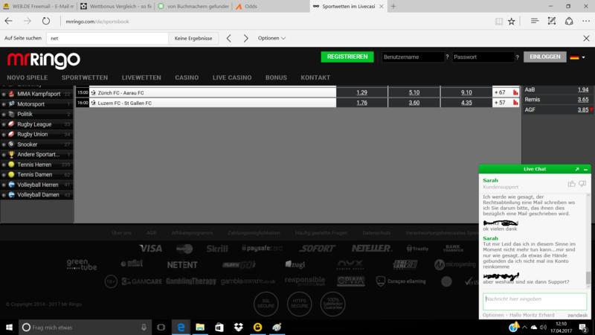Select Remis odds 3.65
The width and height of the screenshot is (595, 335).
[583, 100]
